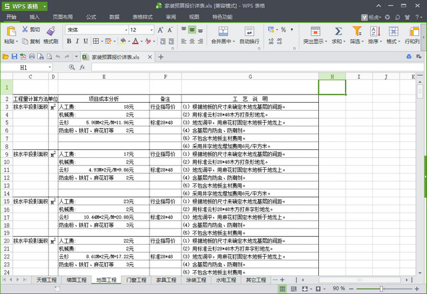
Task: Align text left
Action: pyautogui.click(x=184, y=41)
